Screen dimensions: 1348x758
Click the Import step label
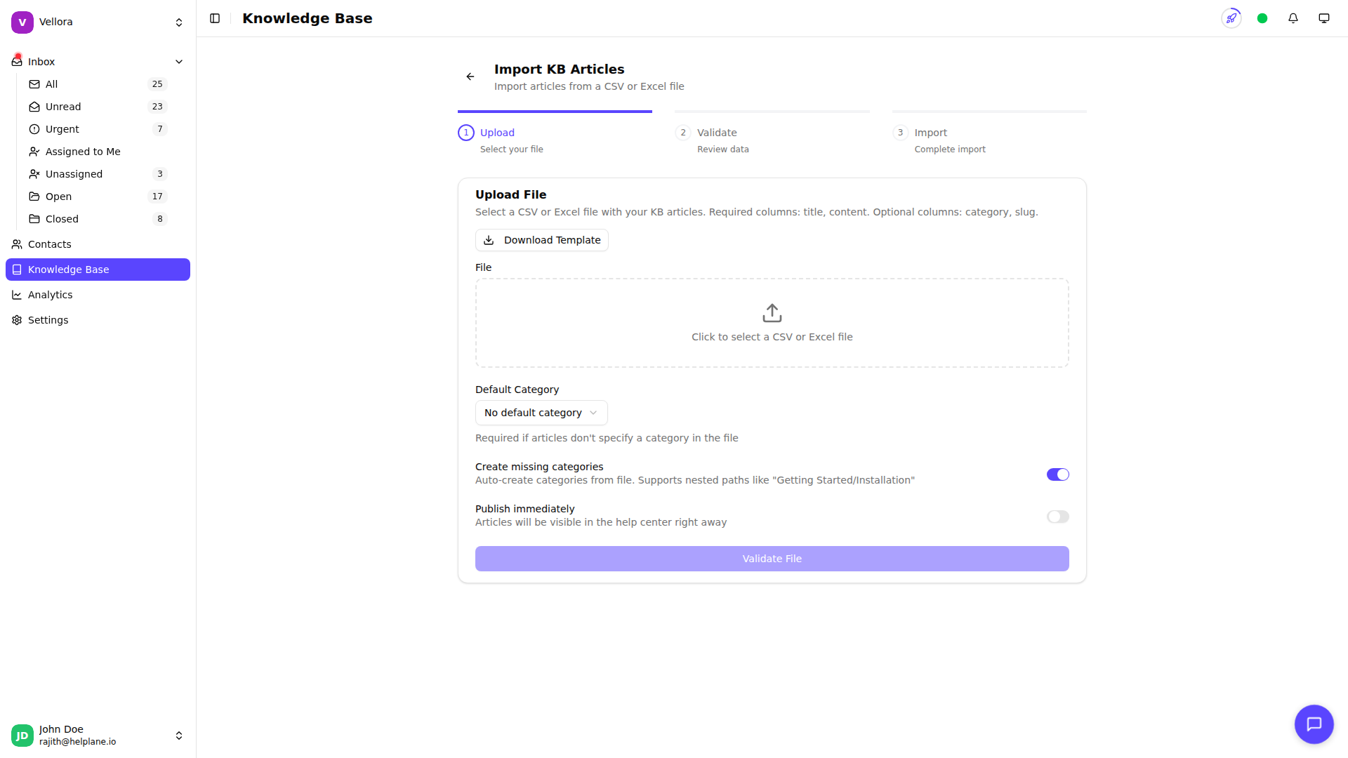point(930,133)
